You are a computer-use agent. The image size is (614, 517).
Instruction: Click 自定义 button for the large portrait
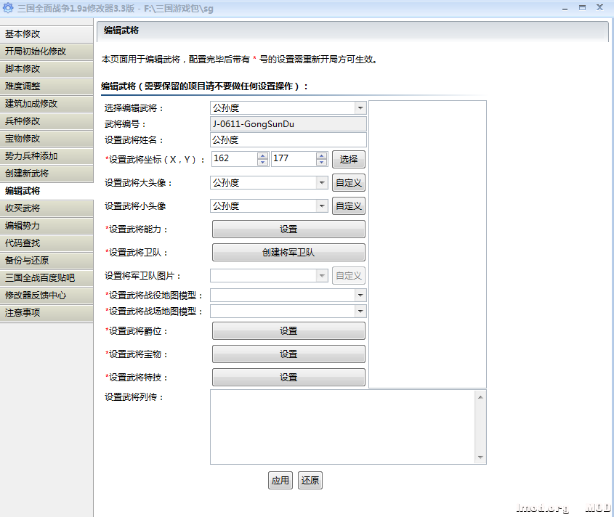pos(349,183)
